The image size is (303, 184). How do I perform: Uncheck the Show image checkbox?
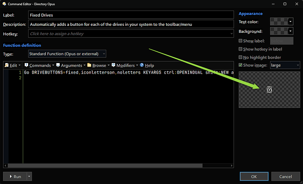click(x=240, y=65)
